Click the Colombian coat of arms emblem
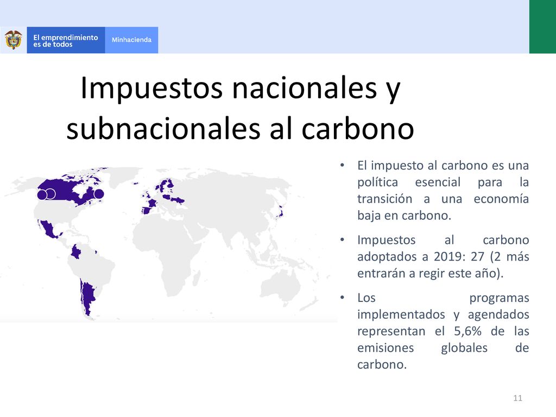 point(13,40)
